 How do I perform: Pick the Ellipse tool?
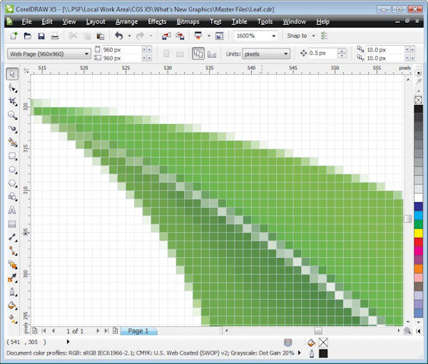[12, 170]
